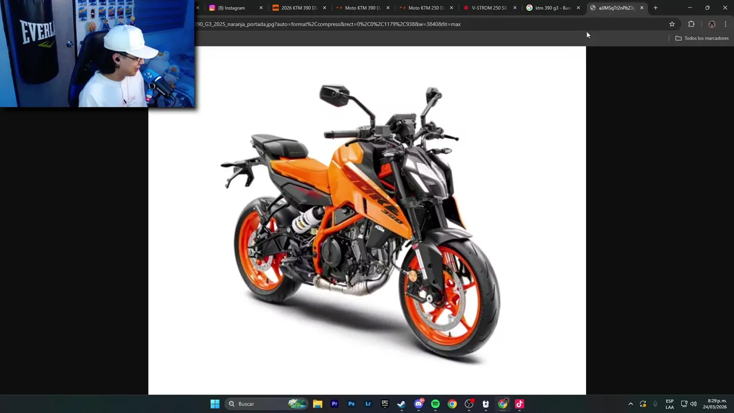Minimize the Chrome window

click(690, 8)
